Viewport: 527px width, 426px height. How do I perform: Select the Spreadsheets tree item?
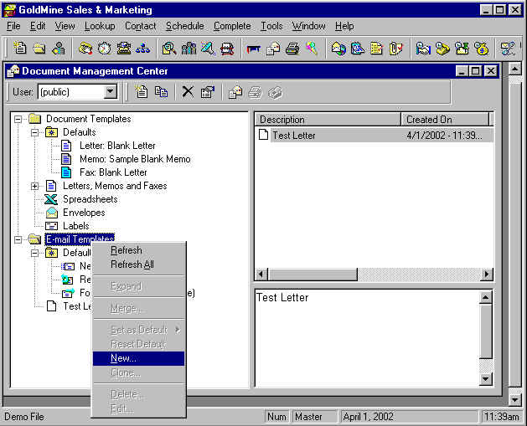point(90,199)
